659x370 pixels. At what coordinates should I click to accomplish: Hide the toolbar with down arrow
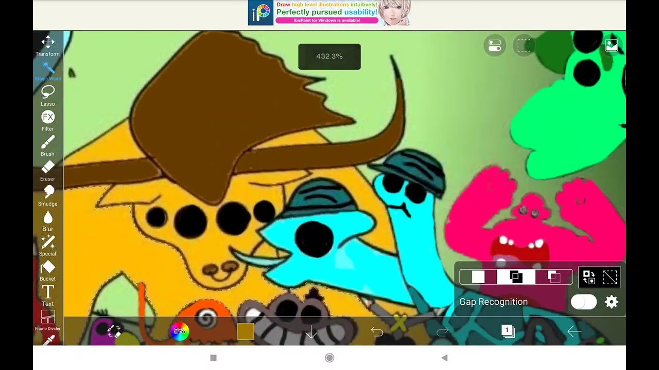point(311,331)
